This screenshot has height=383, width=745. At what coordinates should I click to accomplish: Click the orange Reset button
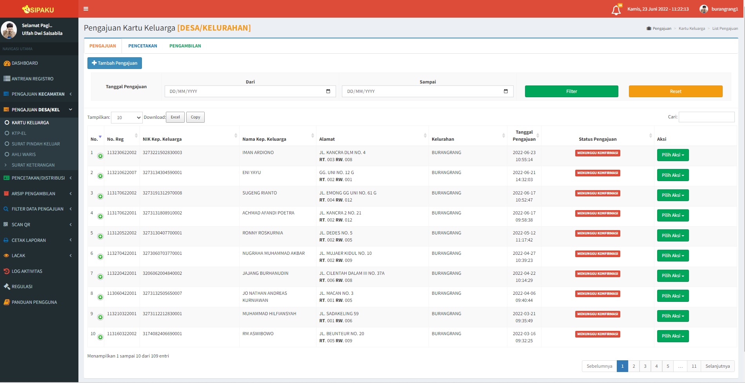coord(675,91)
